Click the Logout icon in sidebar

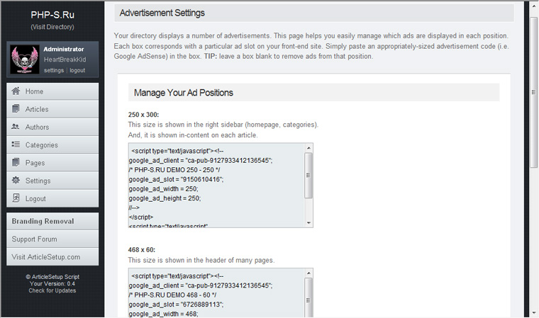coord(16,199)
